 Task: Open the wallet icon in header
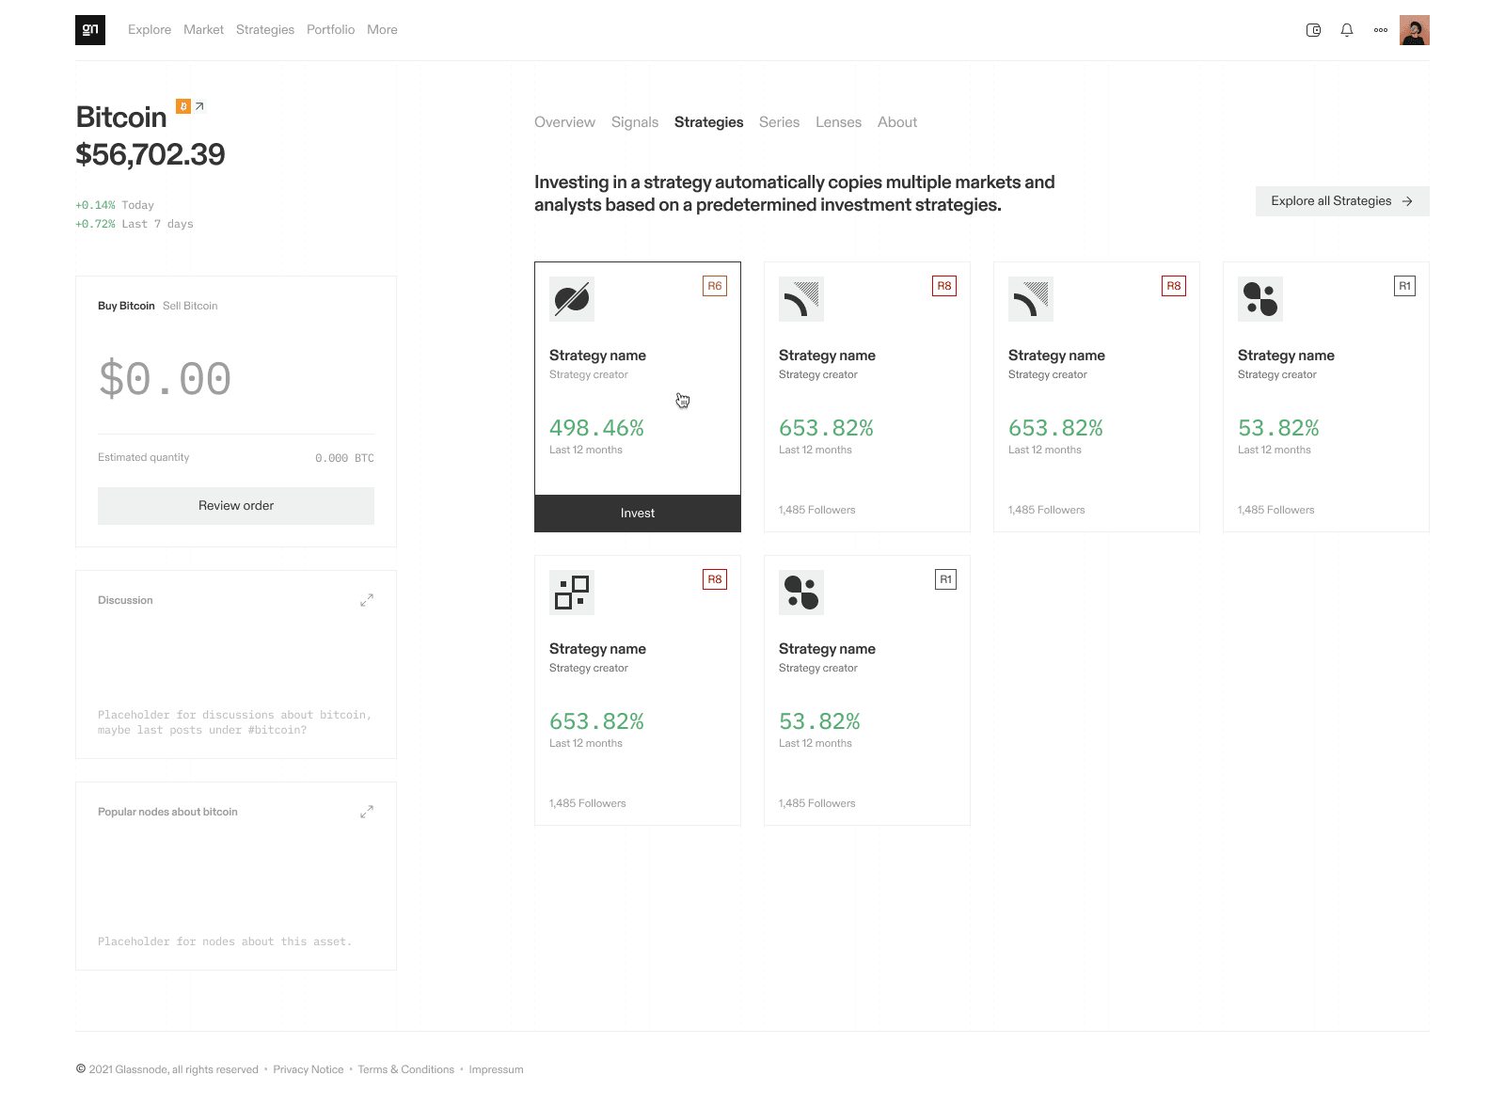pyautogui.click(x=1313, y=30)
